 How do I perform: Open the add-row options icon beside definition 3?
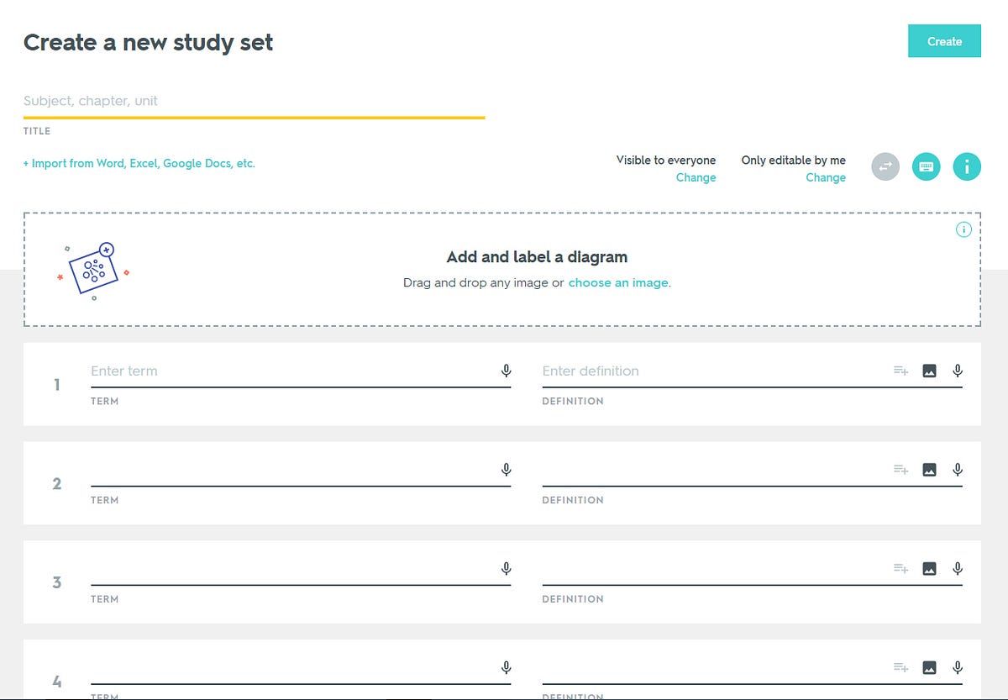(900, 568)
